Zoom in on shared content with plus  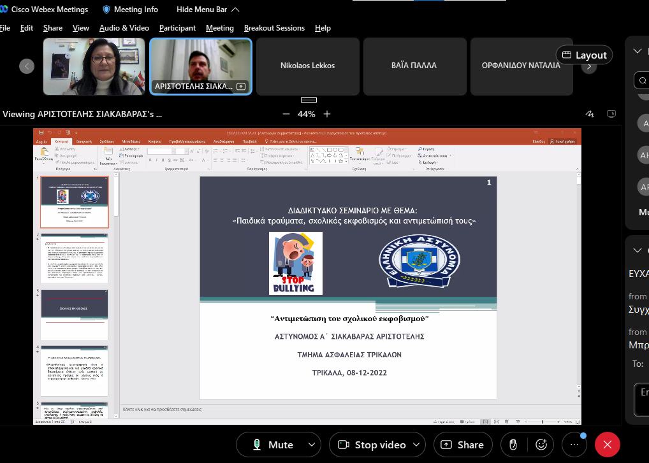[x=327, y=114]
